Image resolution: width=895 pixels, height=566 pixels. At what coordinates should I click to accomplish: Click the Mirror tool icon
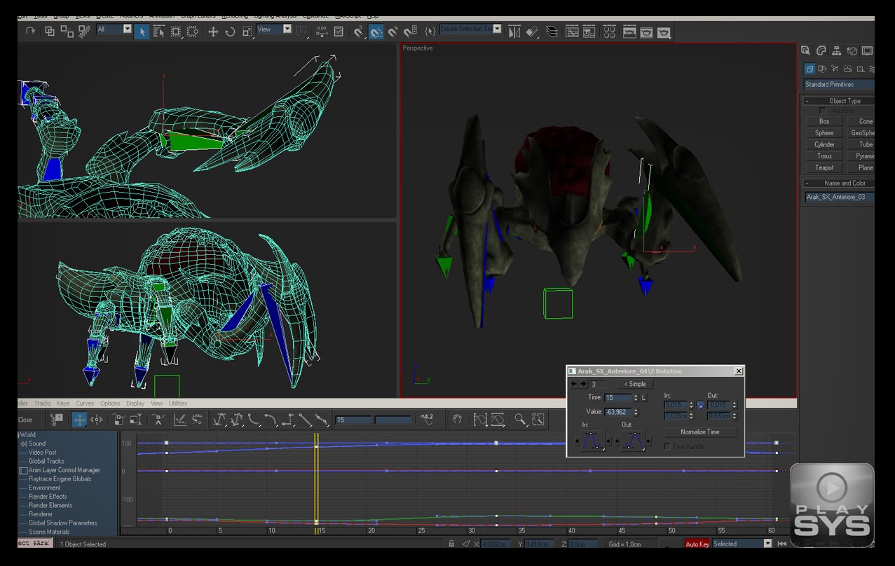pos(514,32)
